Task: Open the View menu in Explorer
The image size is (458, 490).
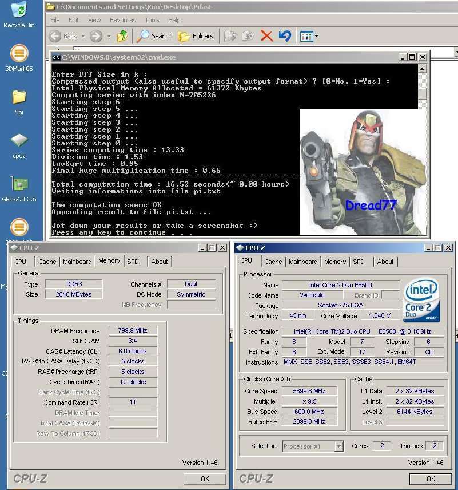Action: pos(94,20)
